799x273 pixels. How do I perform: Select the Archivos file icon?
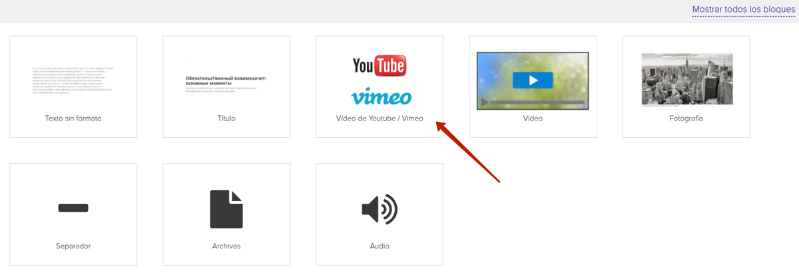point(226,209)
